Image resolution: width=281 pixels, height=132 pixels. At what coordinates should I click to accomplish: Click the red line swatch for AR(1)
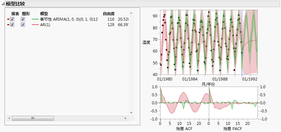point(35,25)
